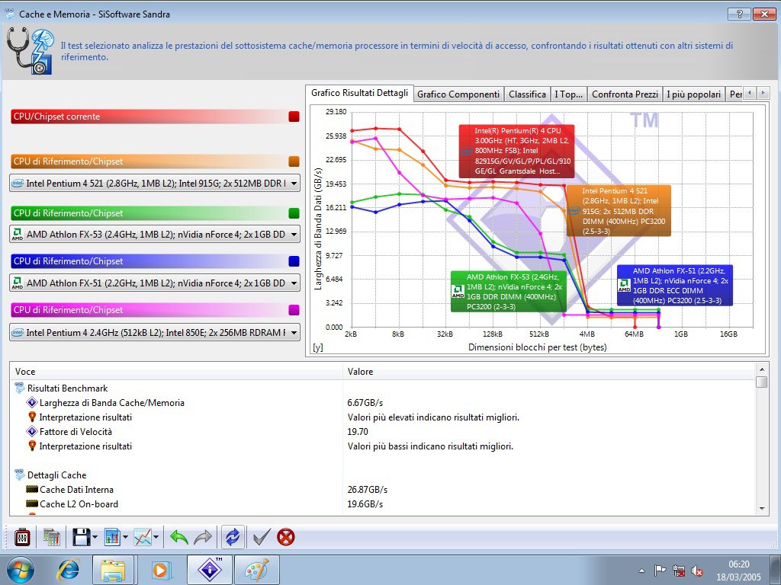
Task: Click the red current CPU color swatch
Action: [x=294, y=117]
